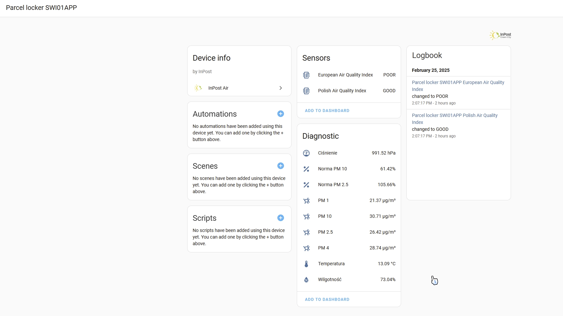Viewport: 563px width, 316px height.
Task: Click the Norma PM 10 percent icon
Action: coord(306,169)
